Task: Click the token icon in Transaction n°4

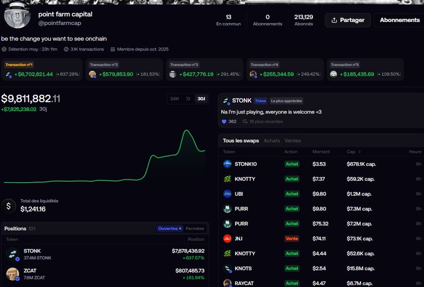Action: tap(253, 74)
